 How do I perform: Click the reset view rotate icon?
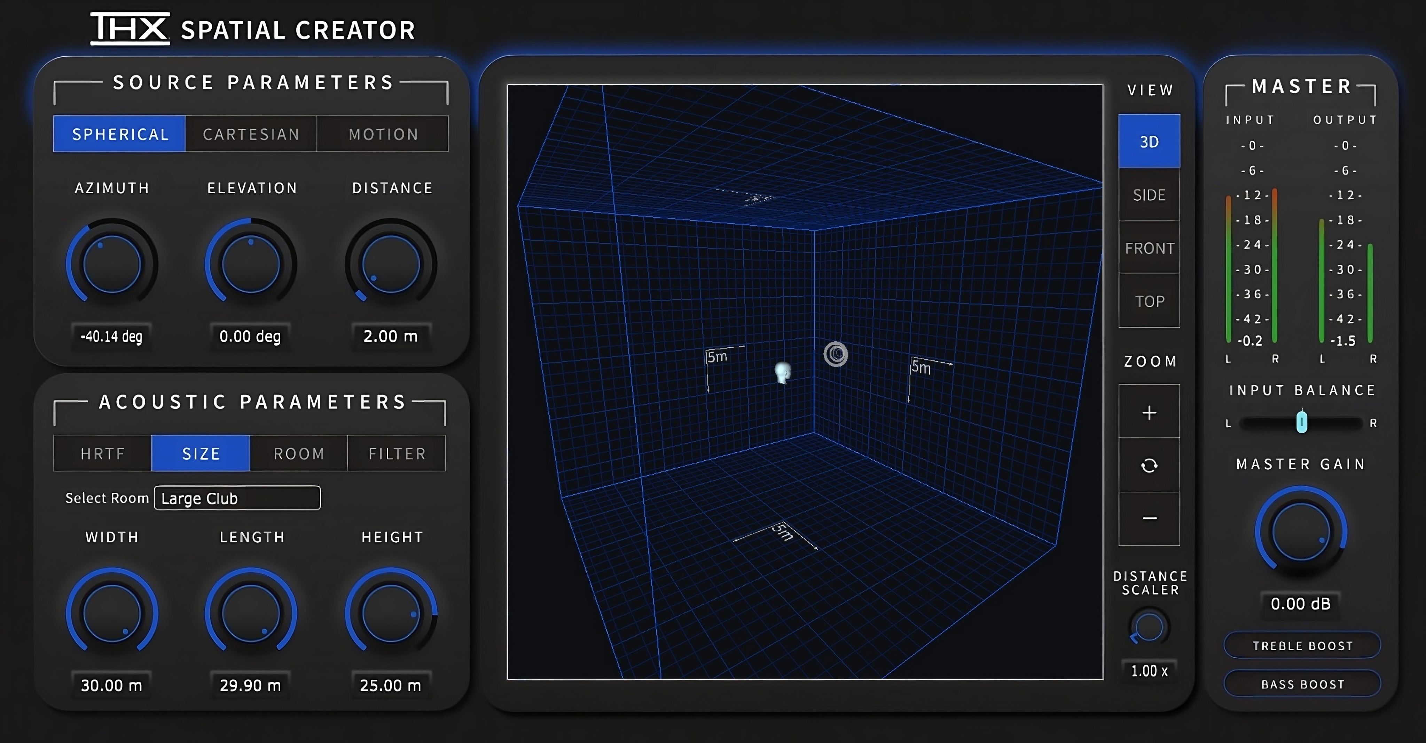[x=1149, y=466]
